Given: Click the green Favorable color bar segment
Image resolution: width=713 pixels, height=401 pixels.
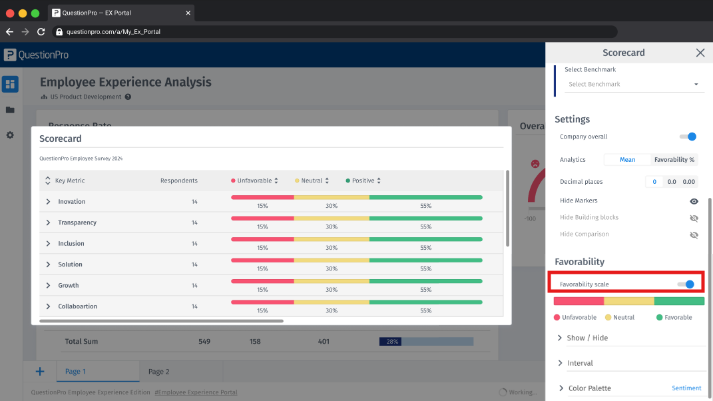Looking at the screenshot, I should (678, 301).
